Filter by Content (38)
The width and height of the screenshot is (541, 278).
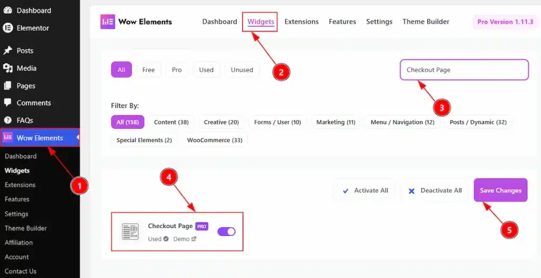[x=171, y=122]
